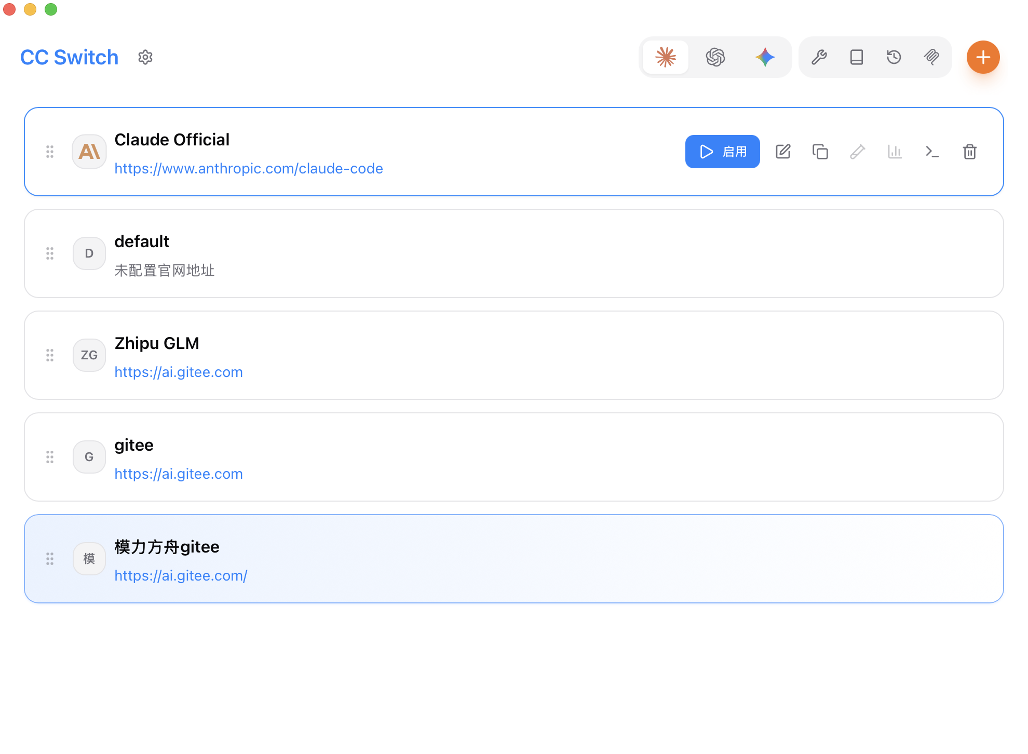Viewport: 1028px width, 754px height.
Task: Click the 未配置官网地址 text under default
Action: (165, 271)
